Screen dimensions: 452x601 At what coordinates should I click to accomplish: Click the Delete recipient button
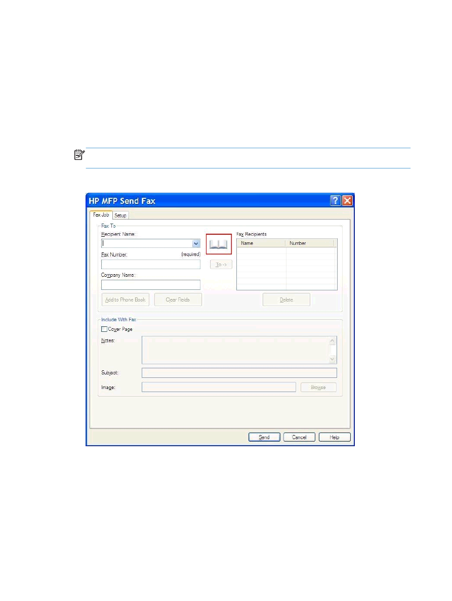click(x=286, y=299)
